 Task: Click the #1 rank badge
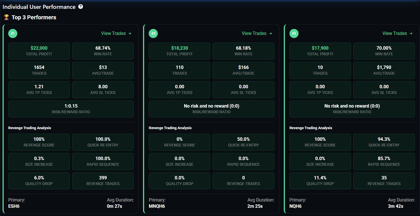coord(13,33)
